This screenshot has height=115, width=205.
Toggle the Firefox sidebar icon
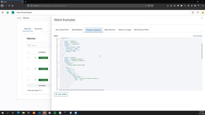click(175, 6)
